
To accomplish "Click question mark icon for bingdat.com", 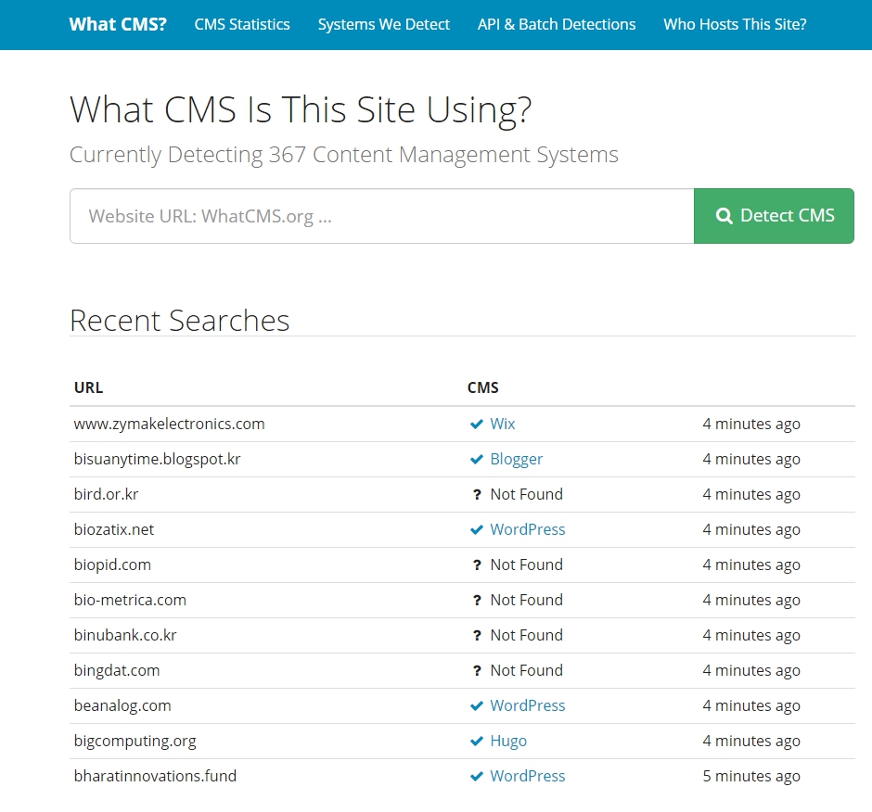I will 477,671.
